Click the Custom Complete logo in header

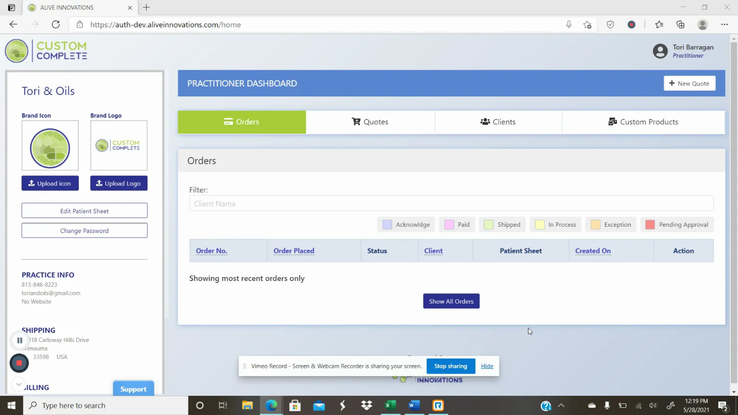pyautogui.click(x=46, y=51)
